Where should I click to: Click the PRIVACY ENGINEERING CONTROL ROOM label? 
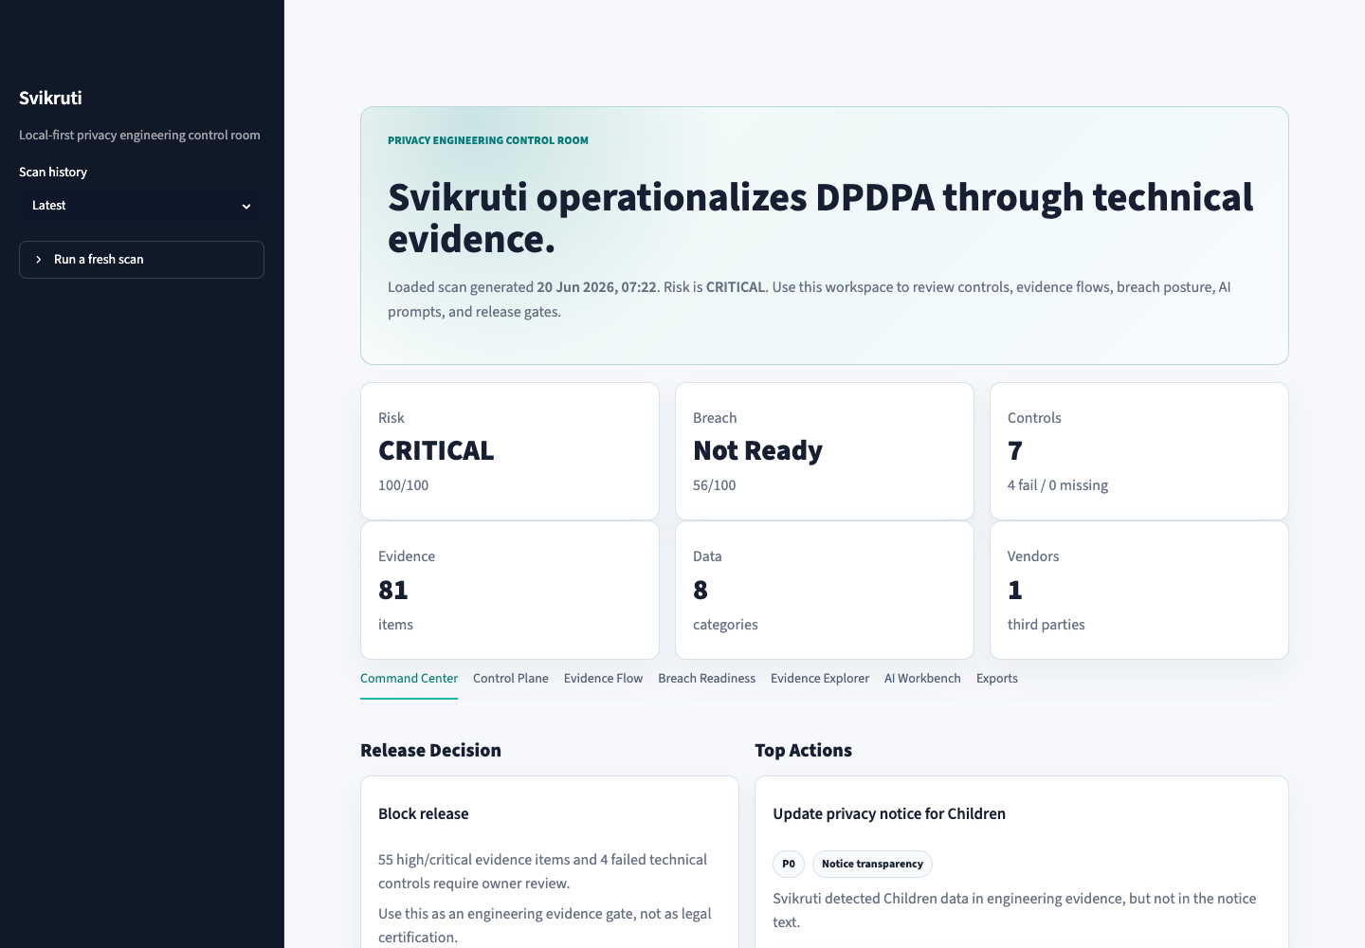coord(488,140)
